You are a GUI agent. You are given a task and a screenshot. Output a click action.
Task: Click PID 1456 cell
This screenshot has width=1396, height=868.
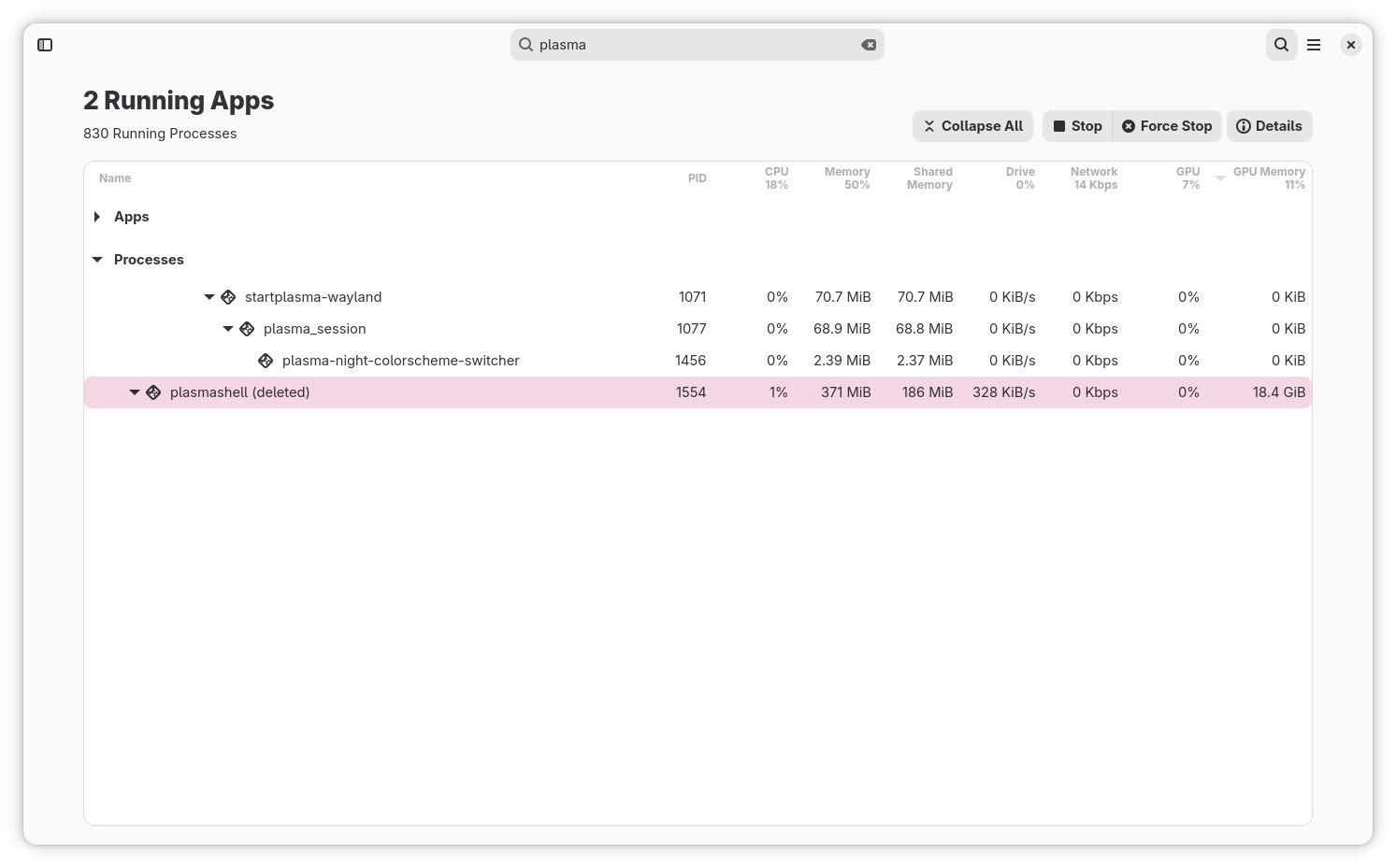pyautogui.click(x=691, y=361)
